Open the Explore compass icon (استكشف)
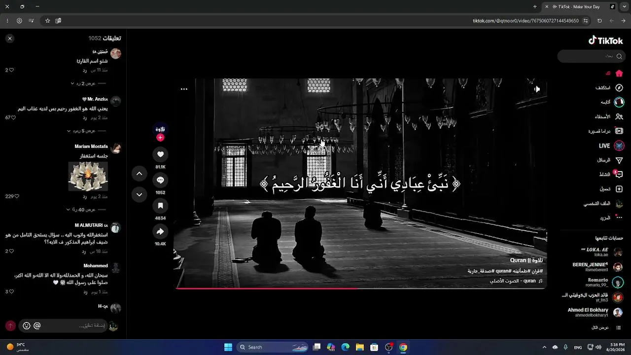Viewport: 631px width, 355px height. pyautogui.click(x=619, y=88)
